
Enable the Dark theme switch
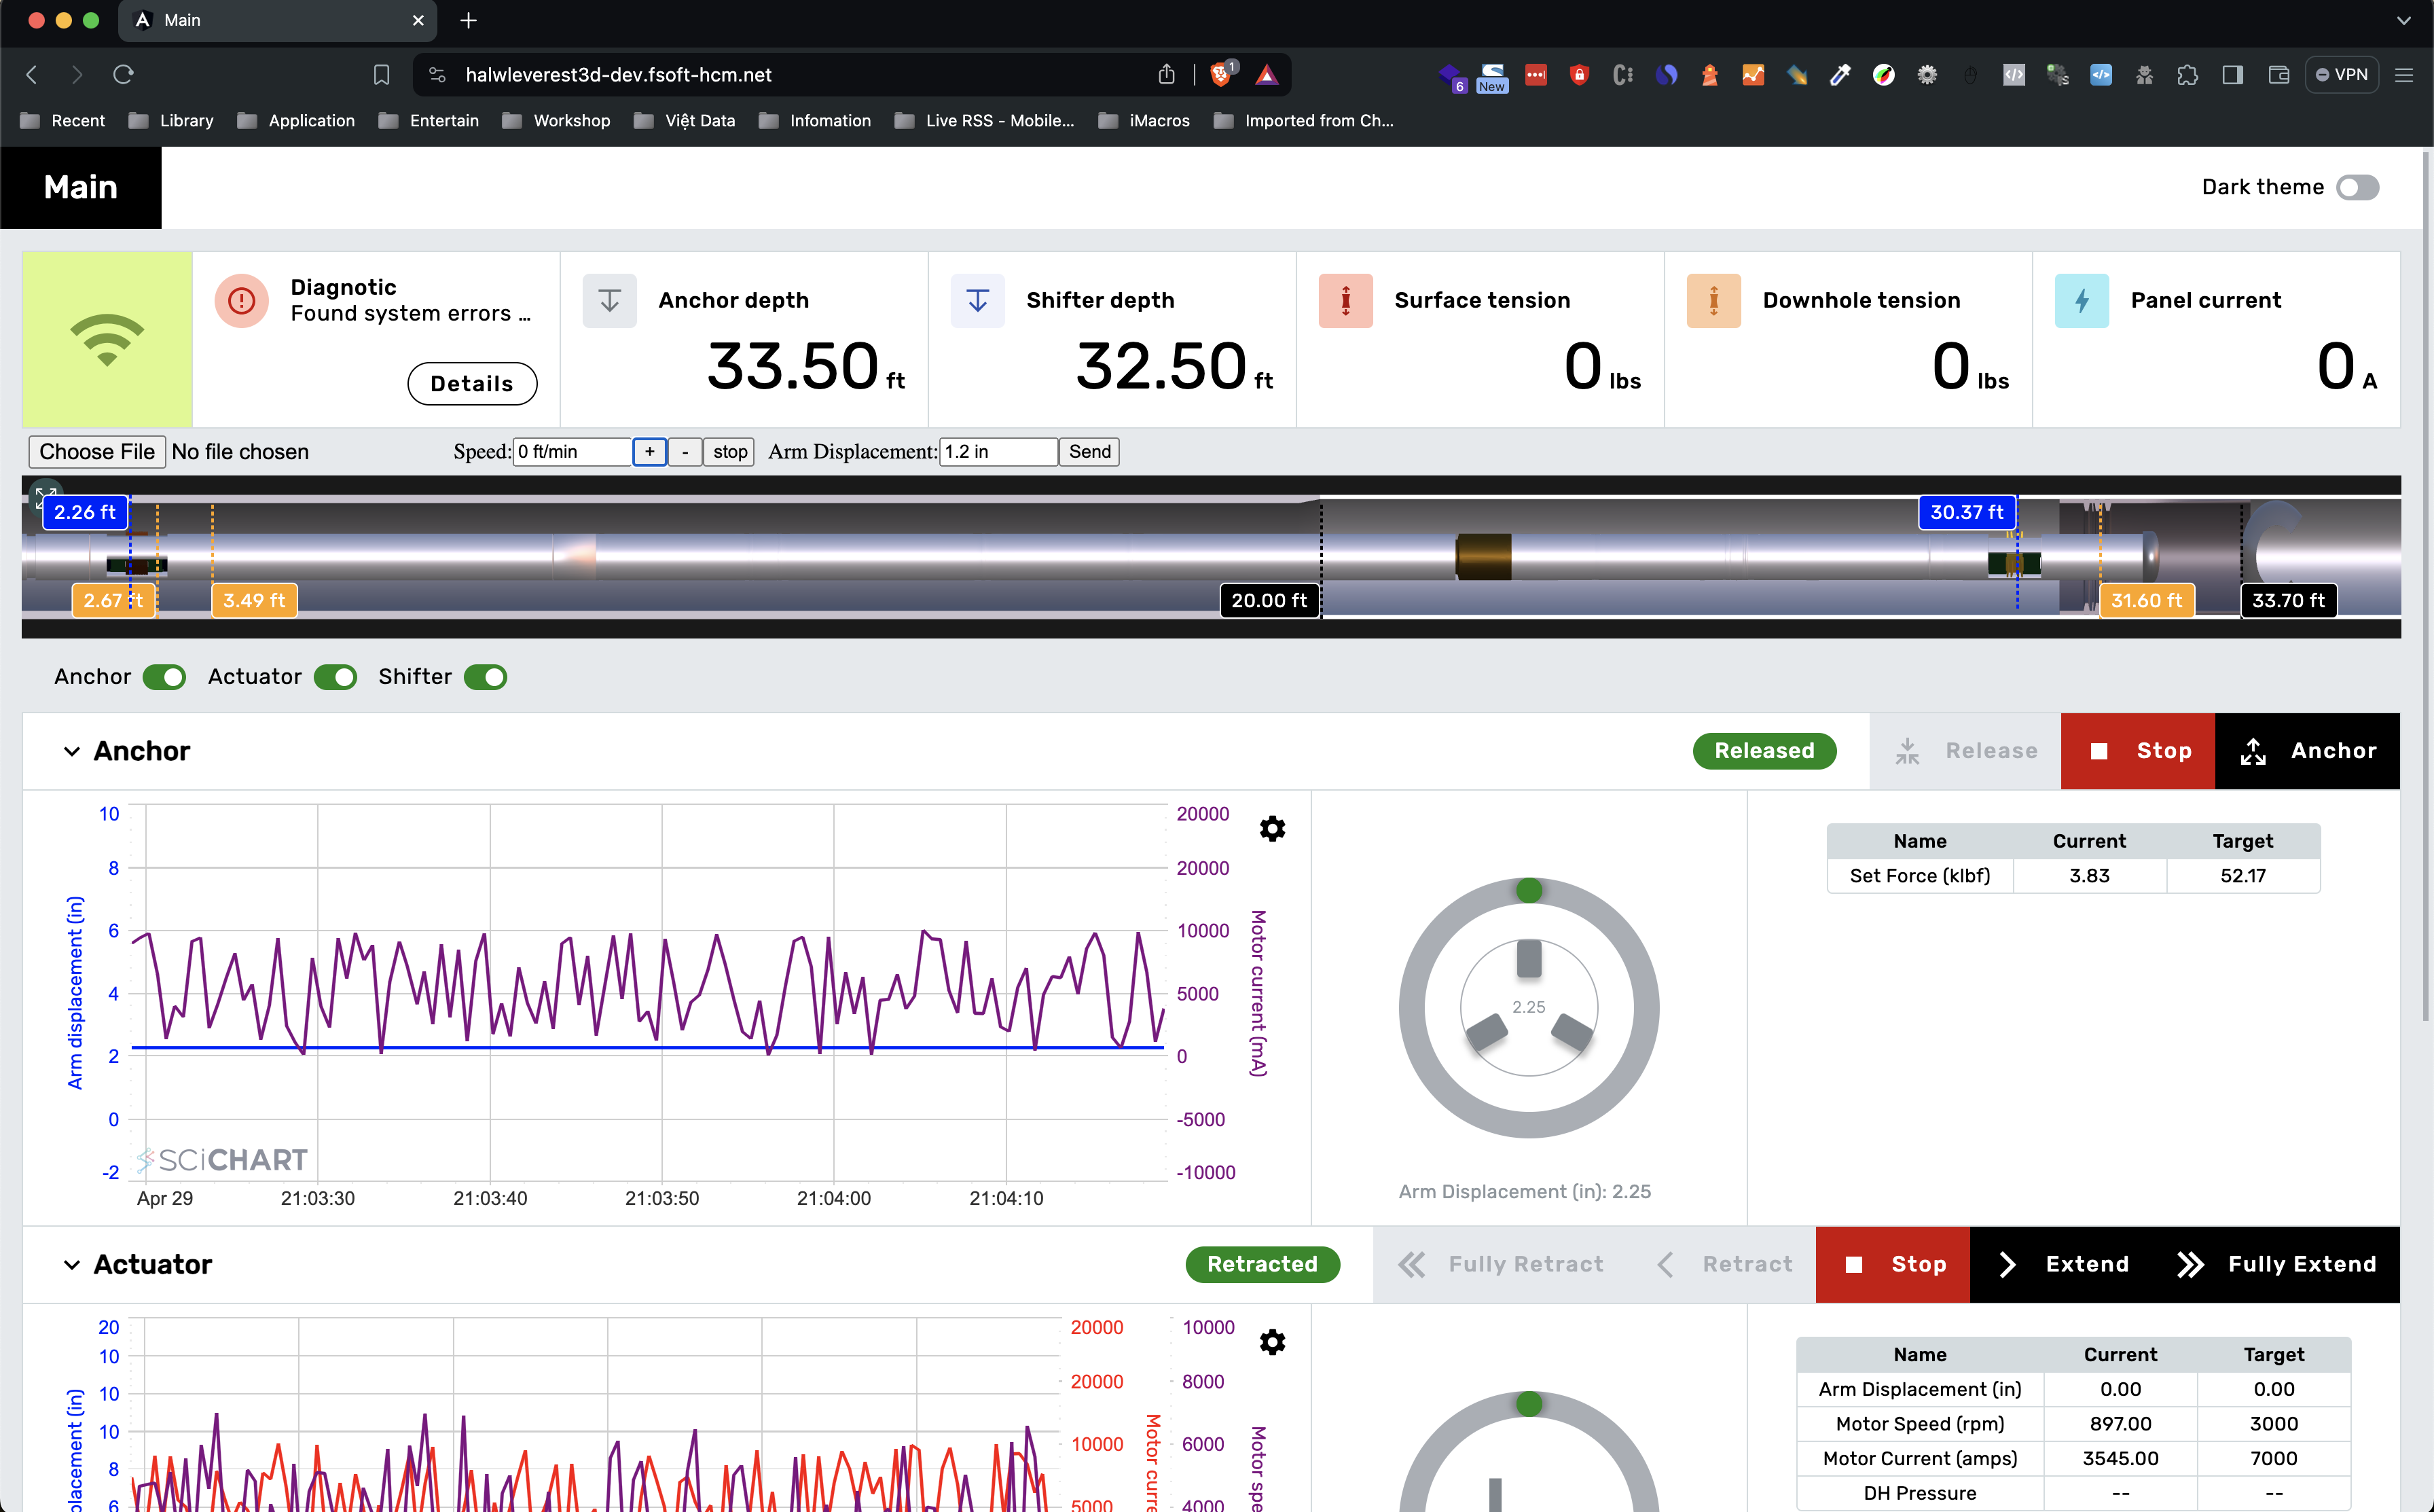[x=2357, y=187]
